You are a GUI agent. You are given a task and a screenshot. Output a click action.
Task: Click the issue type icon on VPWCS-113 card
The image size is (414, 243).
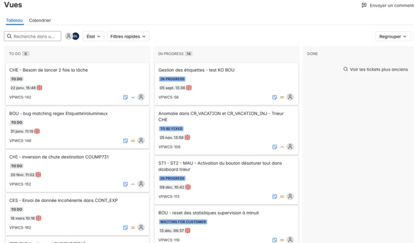275,197
